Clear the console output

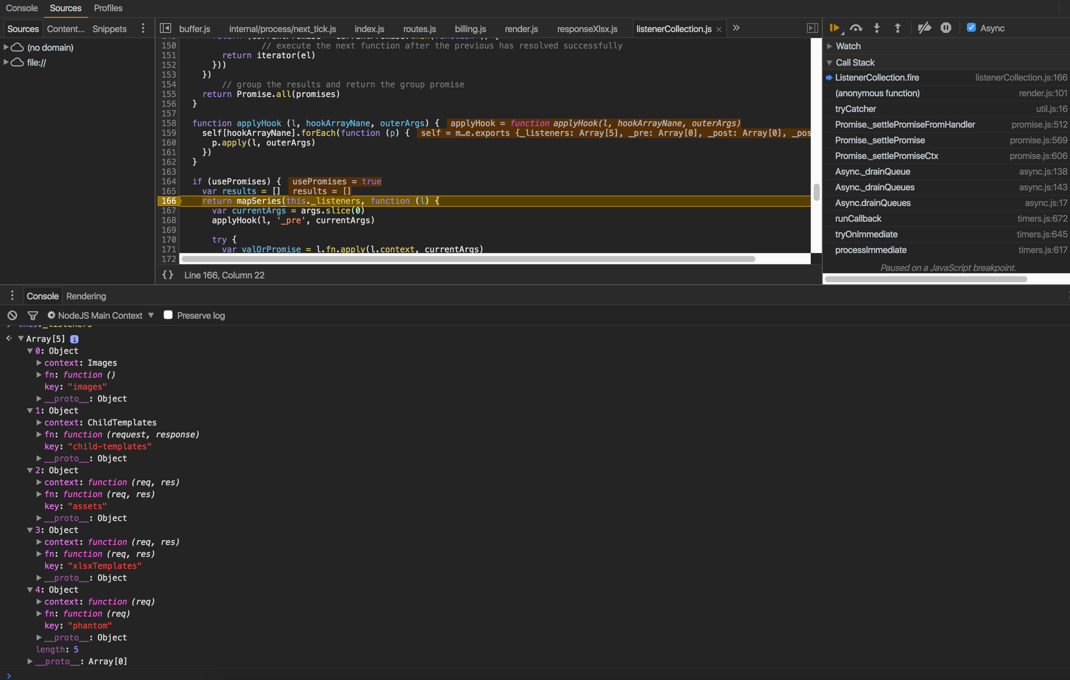(12, 315)
